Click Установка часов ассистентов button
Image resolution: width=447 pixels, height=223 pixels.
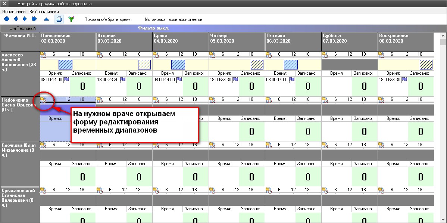[174, 19]
